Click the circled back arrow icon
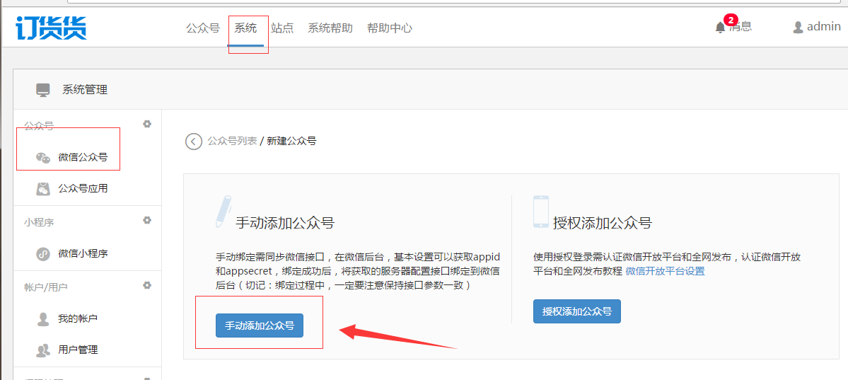The height and width of the screenshot is (380, 848). [194, 142]
